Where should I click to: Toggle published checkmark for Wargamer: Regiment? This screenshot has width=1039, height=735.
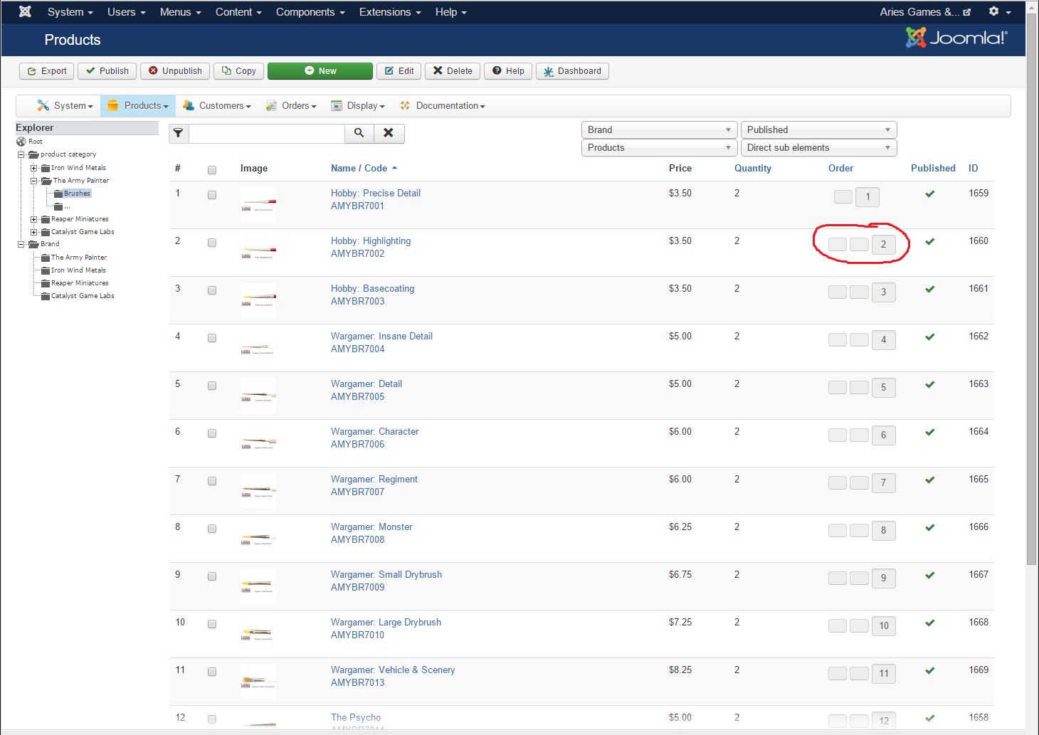[929, 480]
